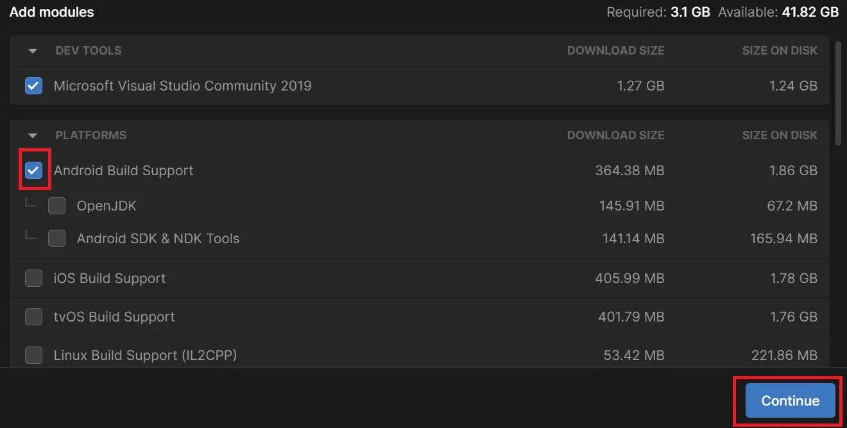Click the Android SDK & NDK Tools label
Image resolution: width=847 pixels, height=428 pixels.
point(158,239)
